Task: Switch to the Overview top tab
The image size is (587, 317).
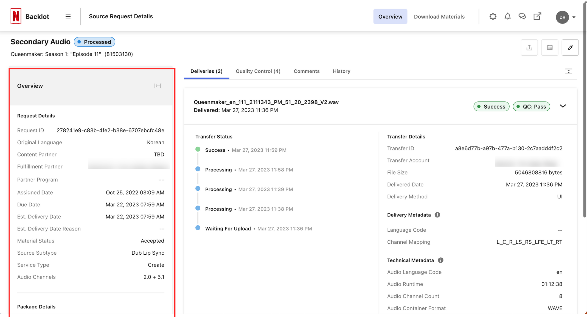Action: (390, 17)
